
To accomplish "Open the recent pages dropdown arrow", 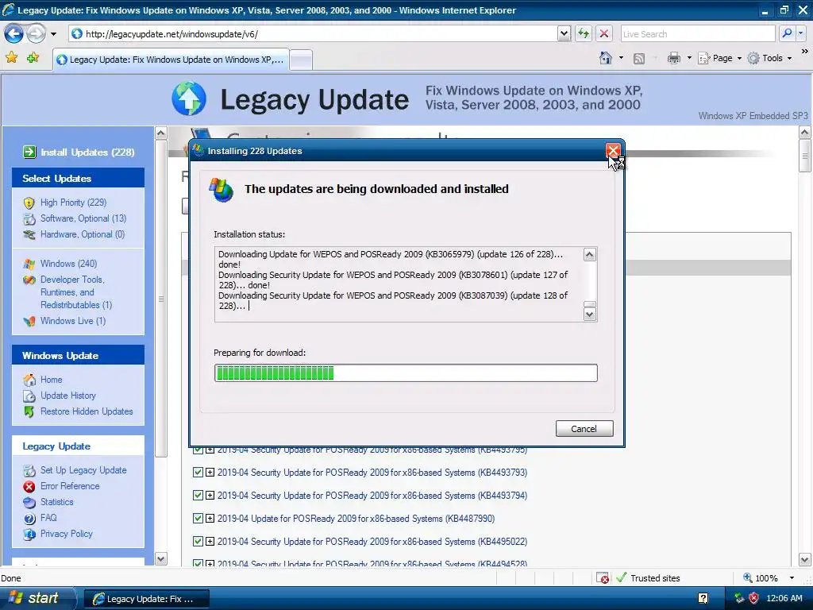I will [x=53, y=34].
